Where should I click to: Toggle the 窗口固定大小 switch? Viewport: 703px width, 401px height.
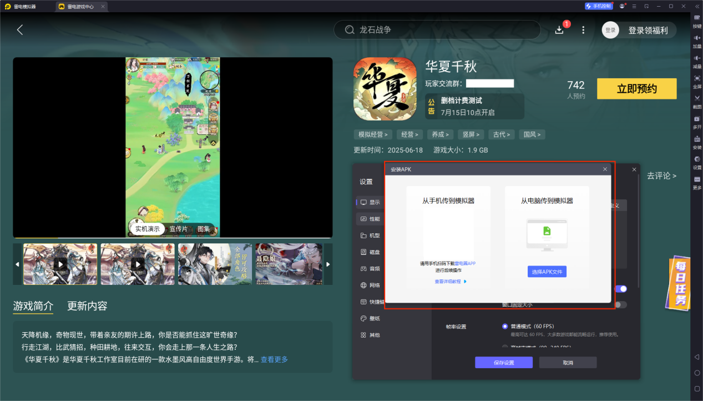[621, 304]
